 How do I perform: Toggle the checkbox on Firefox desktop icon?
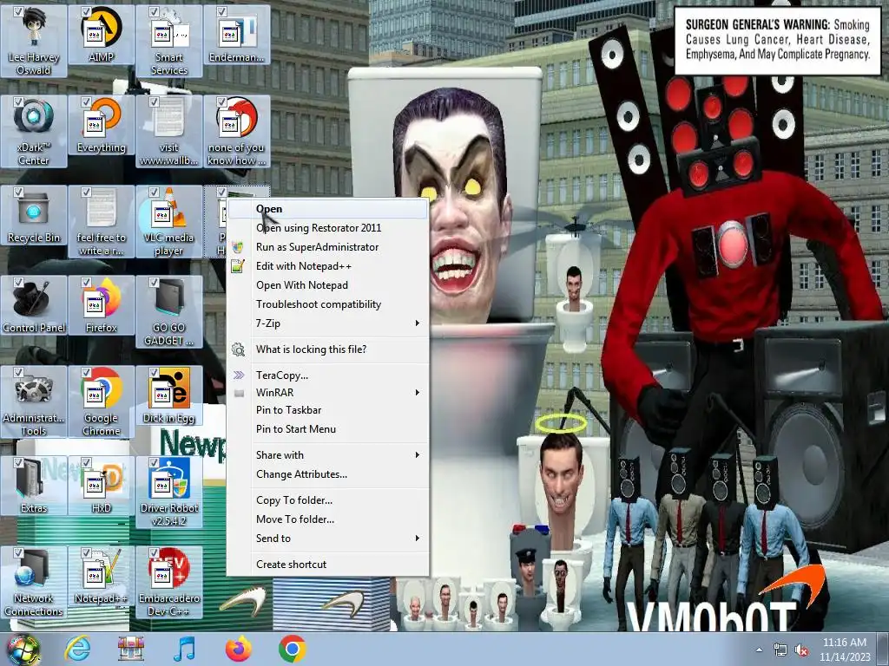[x=86, y=282]
